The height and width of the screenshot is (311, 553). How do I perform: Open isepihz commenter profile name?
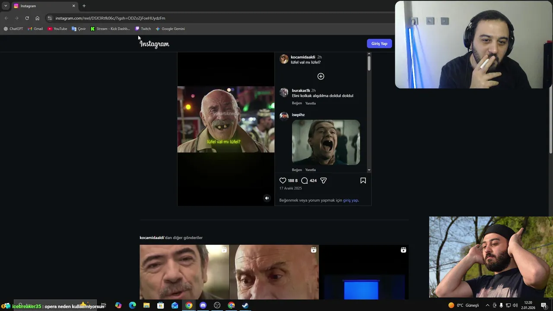click(298, 115)
